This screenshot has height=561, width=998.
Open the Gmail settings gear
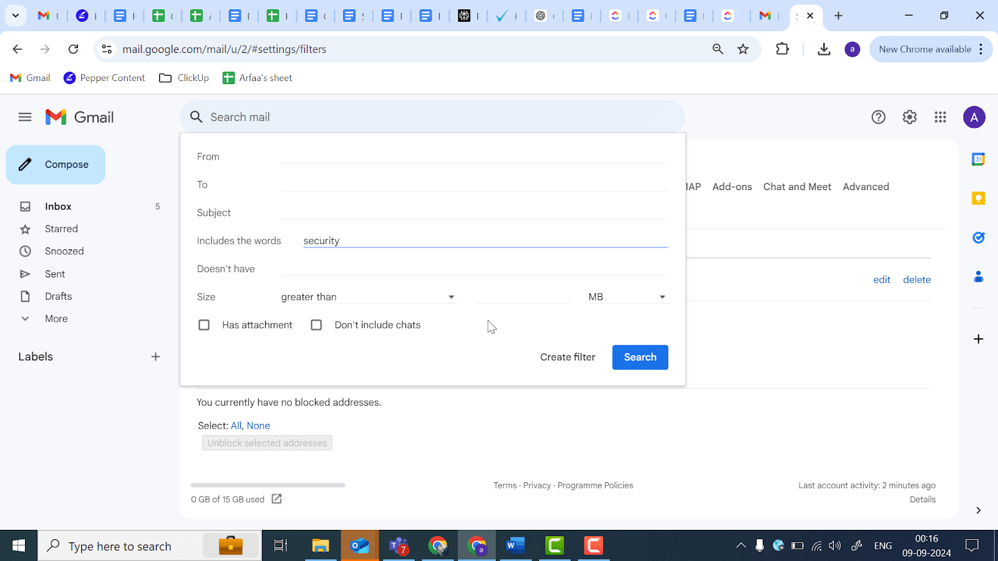pos(909,117)
